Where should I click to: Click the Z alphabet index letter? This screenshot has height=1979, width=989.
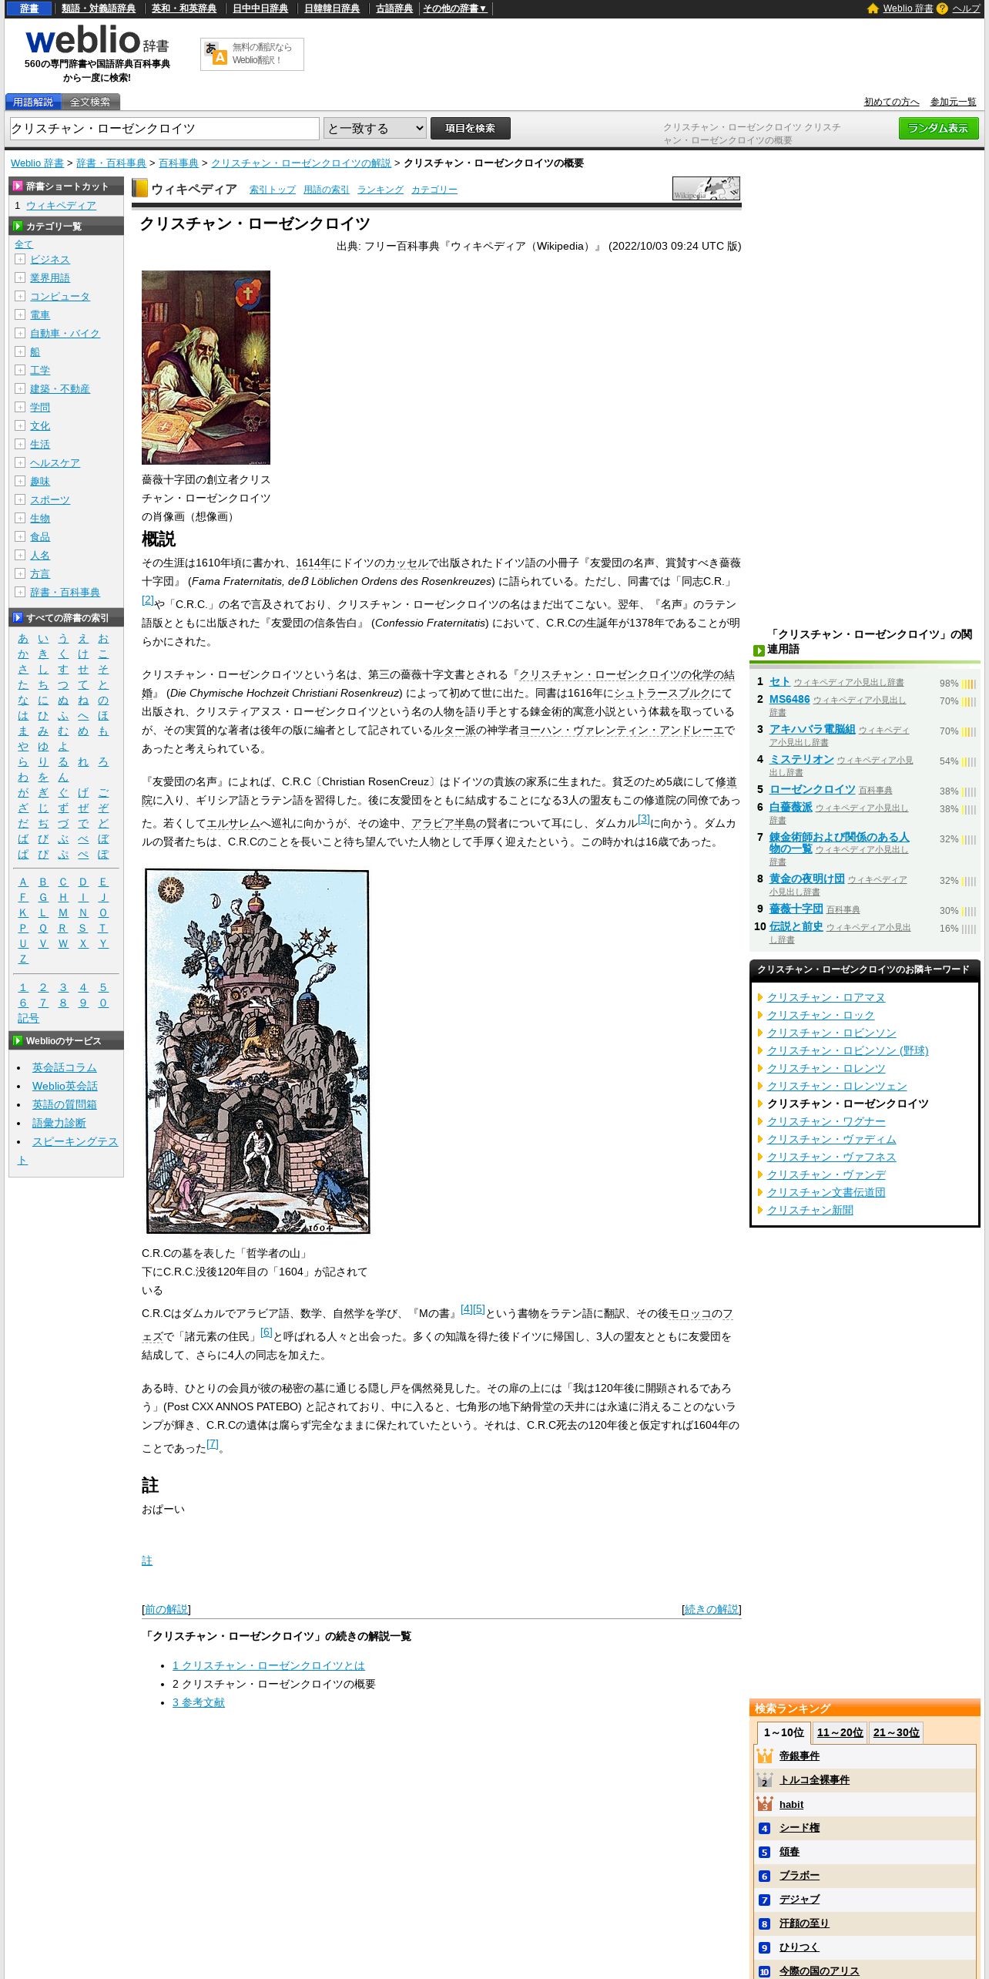pos(23,959)
